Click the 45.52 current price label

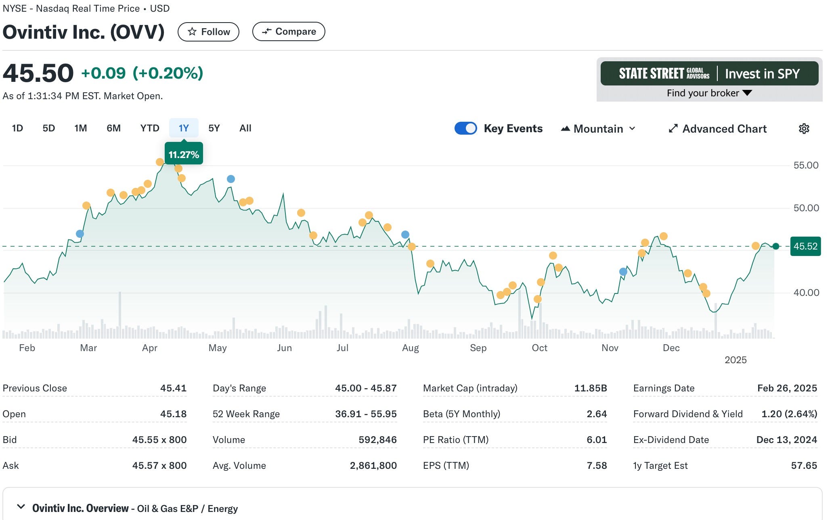(x=805, y=246)
